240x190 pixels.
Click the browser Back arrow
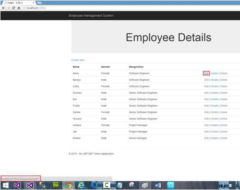click(4, 8)
